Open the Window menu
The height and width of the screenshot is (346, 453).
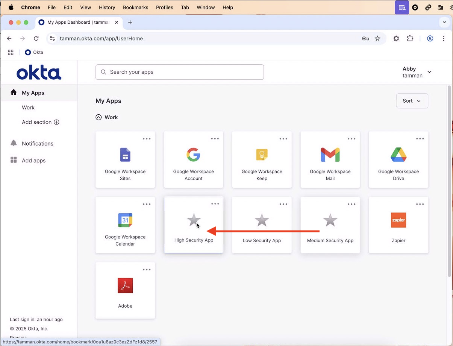click(206, 7)
